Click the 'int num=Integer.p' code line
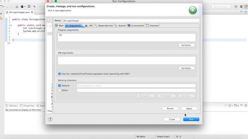The width and height of the screenshot is (248, 139). (x=34, y=28)
